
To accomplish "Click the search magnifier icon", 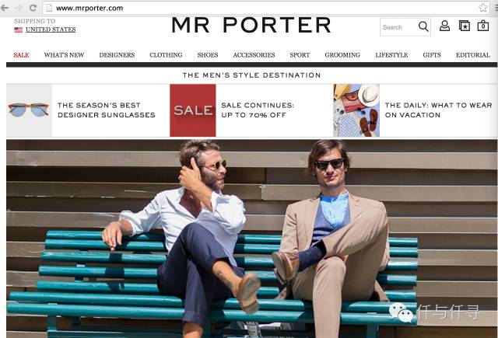I will [423, 26].
